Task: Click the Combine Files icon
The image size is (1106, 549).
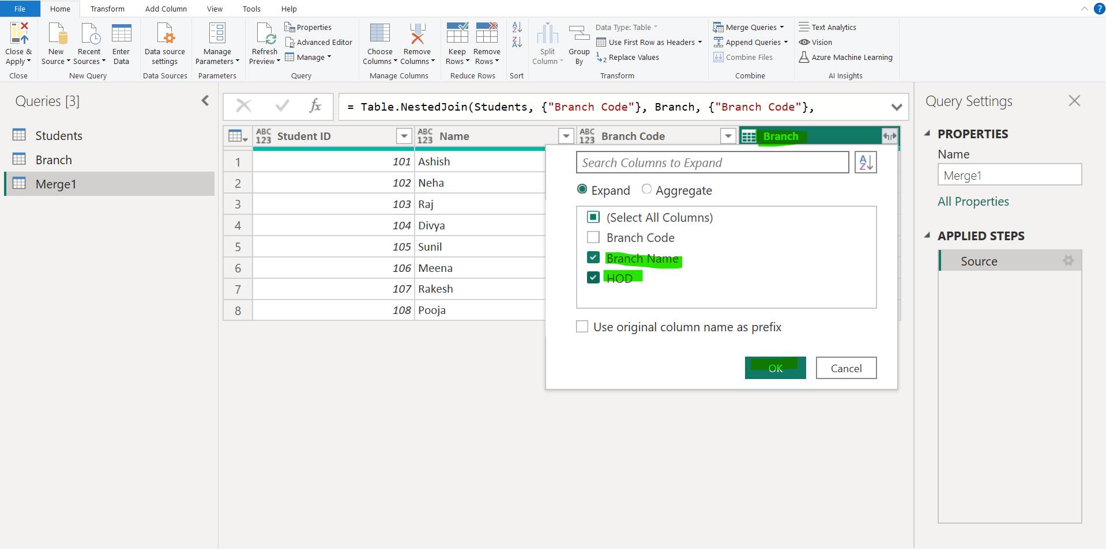Action: (x=718, y=57)
